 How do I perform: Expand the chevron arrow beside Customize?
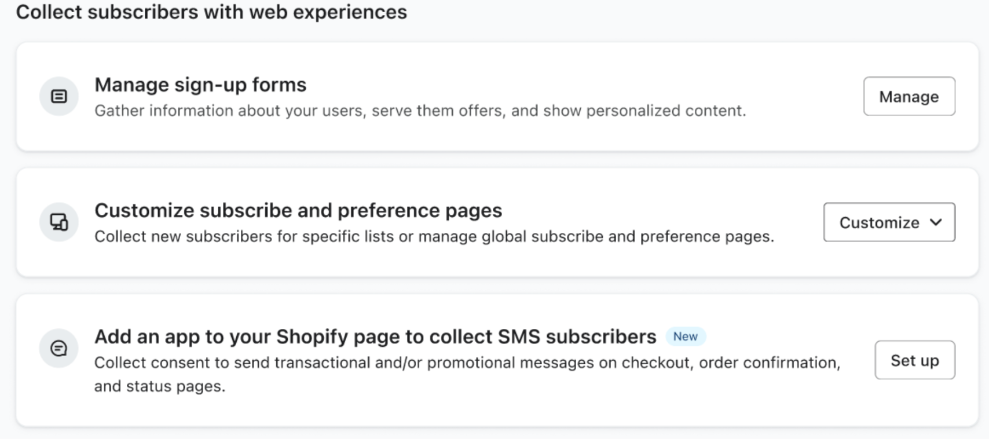tap(936, 222)
